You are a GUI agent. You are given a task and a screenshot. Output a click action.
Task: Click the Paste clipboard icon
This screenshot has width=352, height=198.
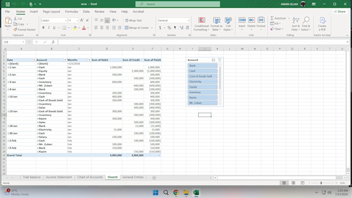[8, 21]
